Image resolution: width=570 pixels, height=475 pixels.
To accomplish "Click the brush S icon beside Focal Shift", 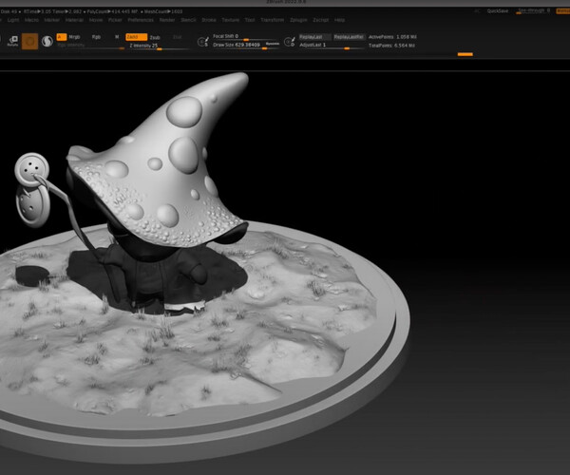I will (x=203, y=42).
